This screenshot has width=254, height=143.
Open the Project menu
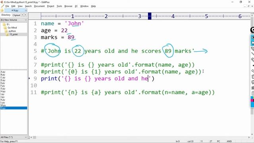tap(50, 6)
